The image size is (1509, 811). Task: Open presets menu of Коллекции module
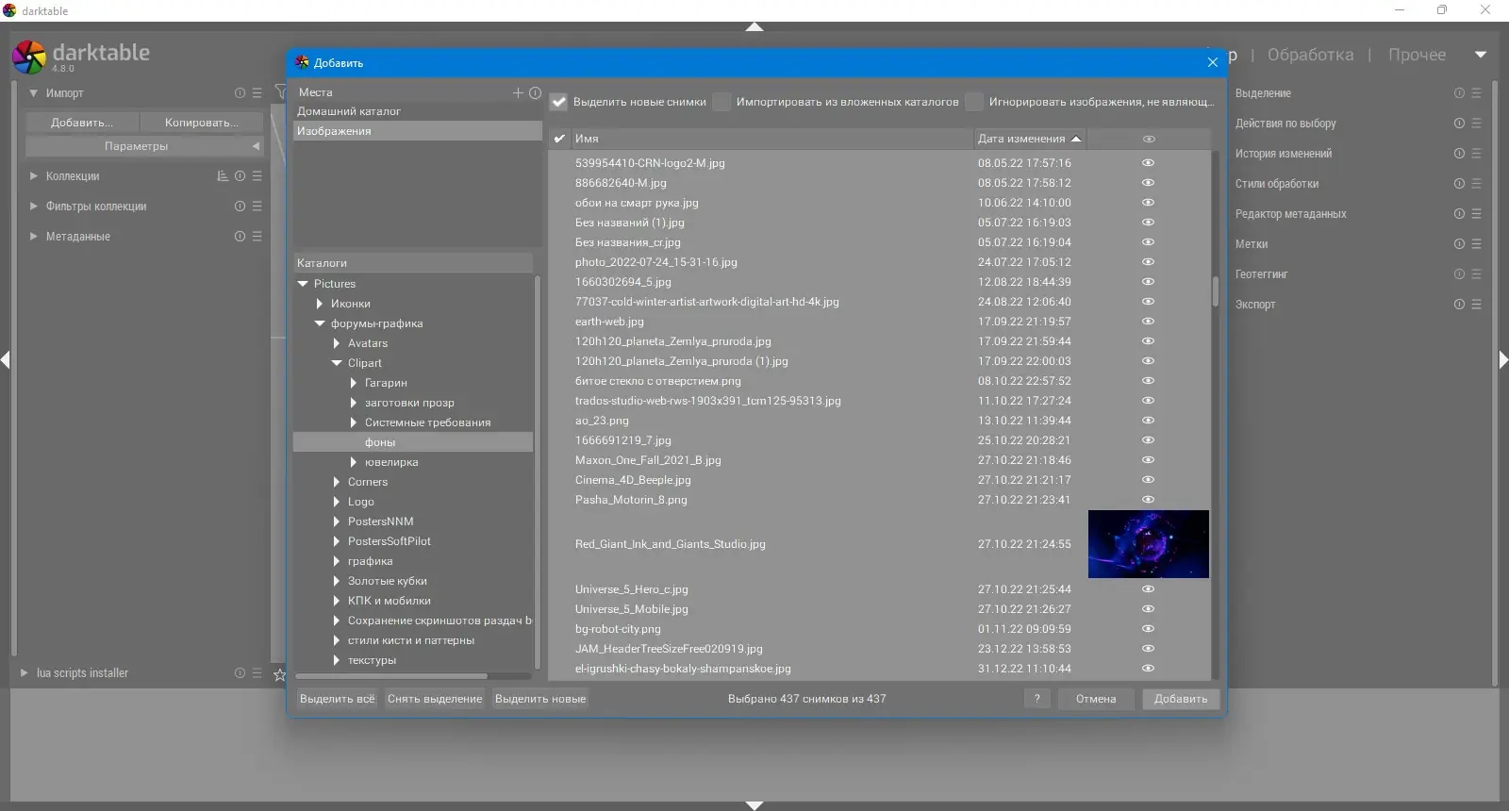(x=257, y=176)
